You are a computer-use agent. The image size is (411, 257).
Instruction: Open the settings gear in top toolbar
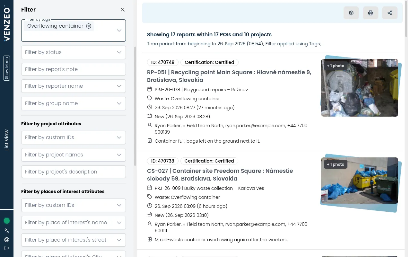click(x=351, y=13)
